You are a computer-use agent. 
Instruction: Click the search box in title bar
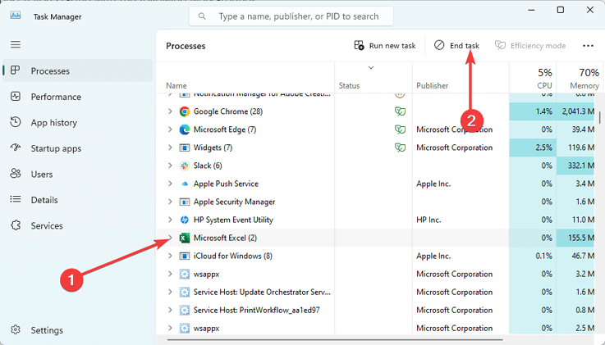coord(291,16)
